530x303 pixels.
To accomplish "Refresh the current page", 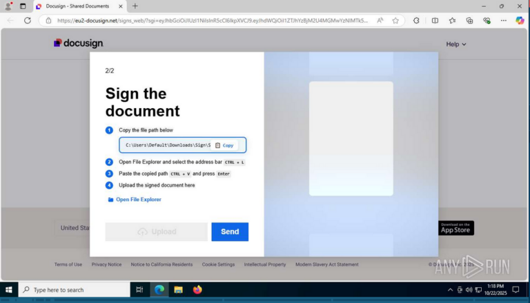I will (28, 21).
